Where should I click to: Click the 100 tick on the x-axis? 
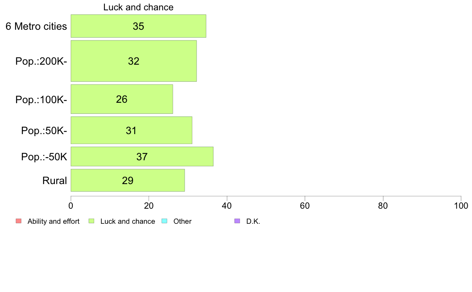(x=461, y=206)
